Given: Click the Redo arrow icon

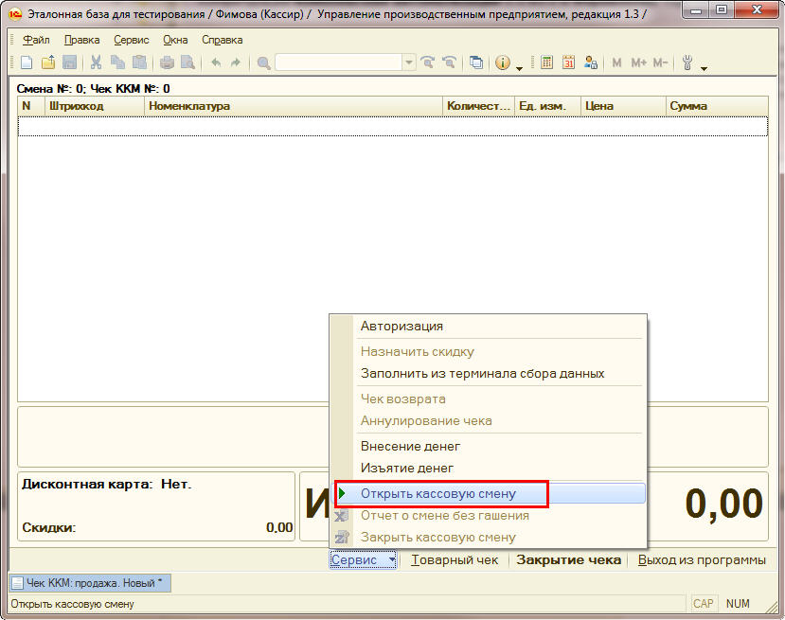Looking at the screenshot, I should (x=235, y=62).
